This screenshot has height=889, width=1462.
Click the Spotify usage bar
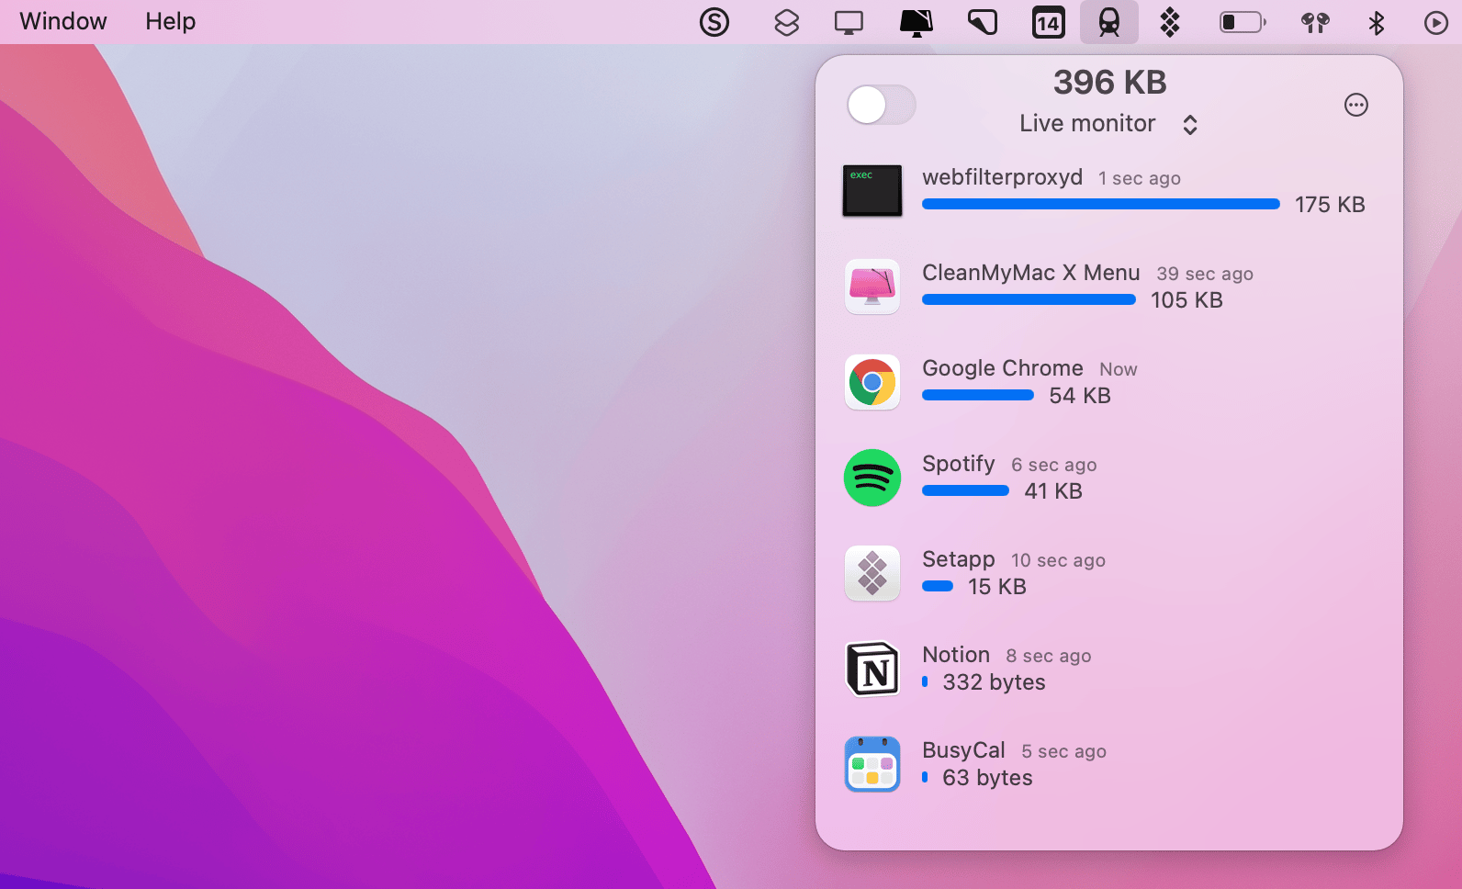(x=965, y=490)
